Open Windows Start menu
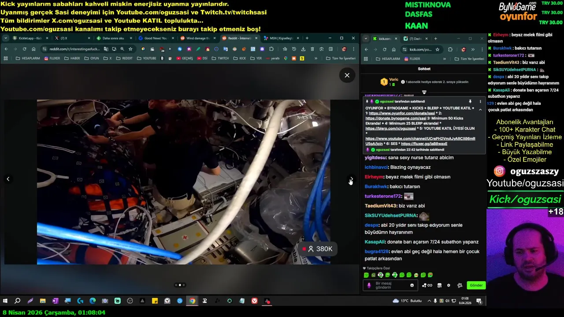 pos(5,301)
